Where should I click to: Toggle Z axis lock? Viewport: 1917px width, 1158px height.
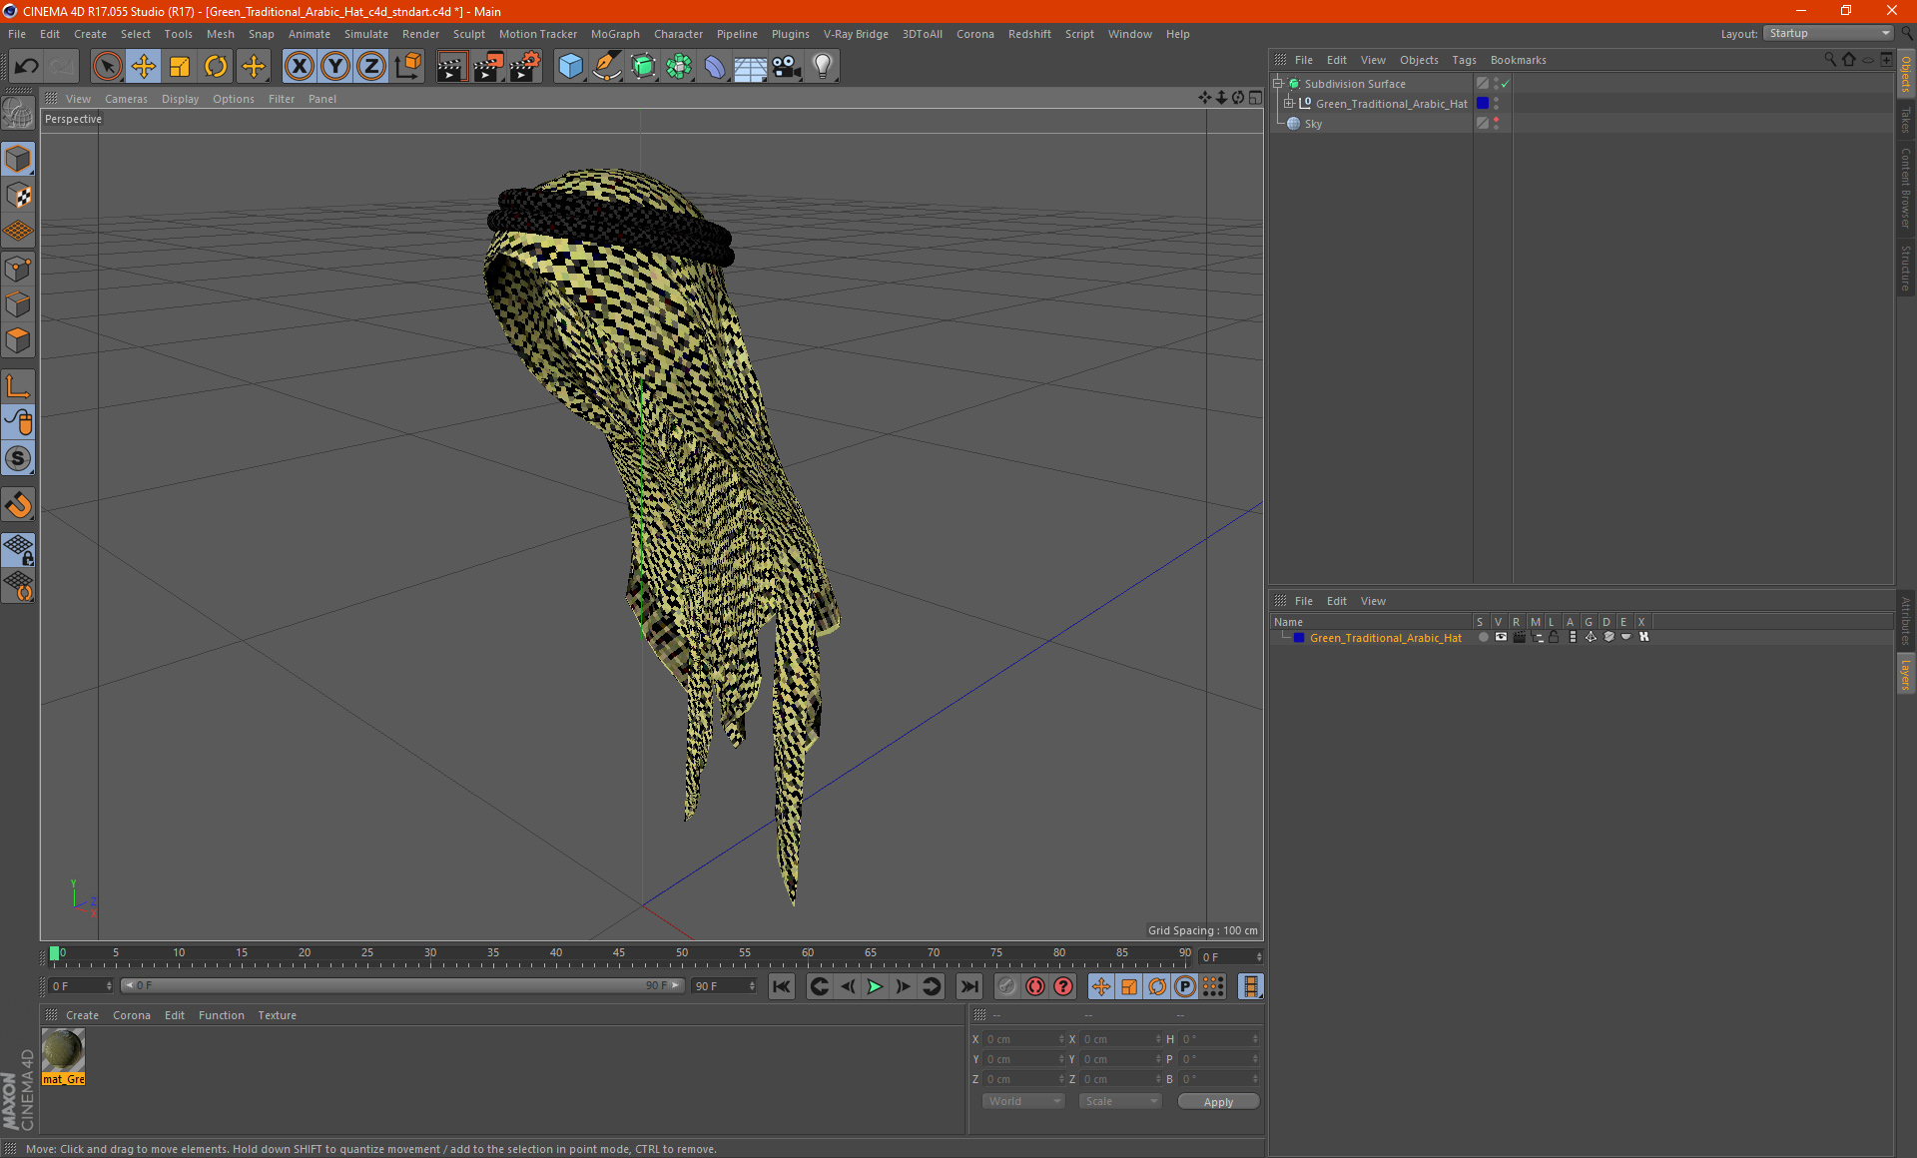click(x=371, y=67)
